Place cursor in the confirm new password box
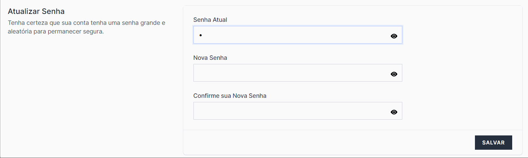The width and height of the screenshot is (528, 158). 290,111
